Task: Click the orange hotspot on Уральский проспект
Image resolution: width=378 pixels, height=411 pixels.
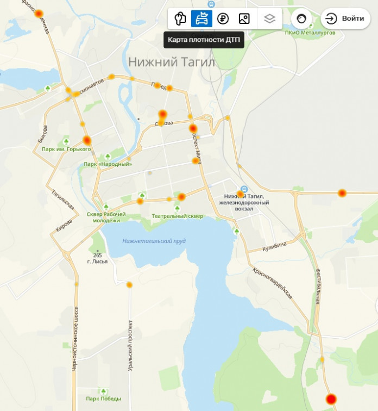Action: (x=129, y=285)
